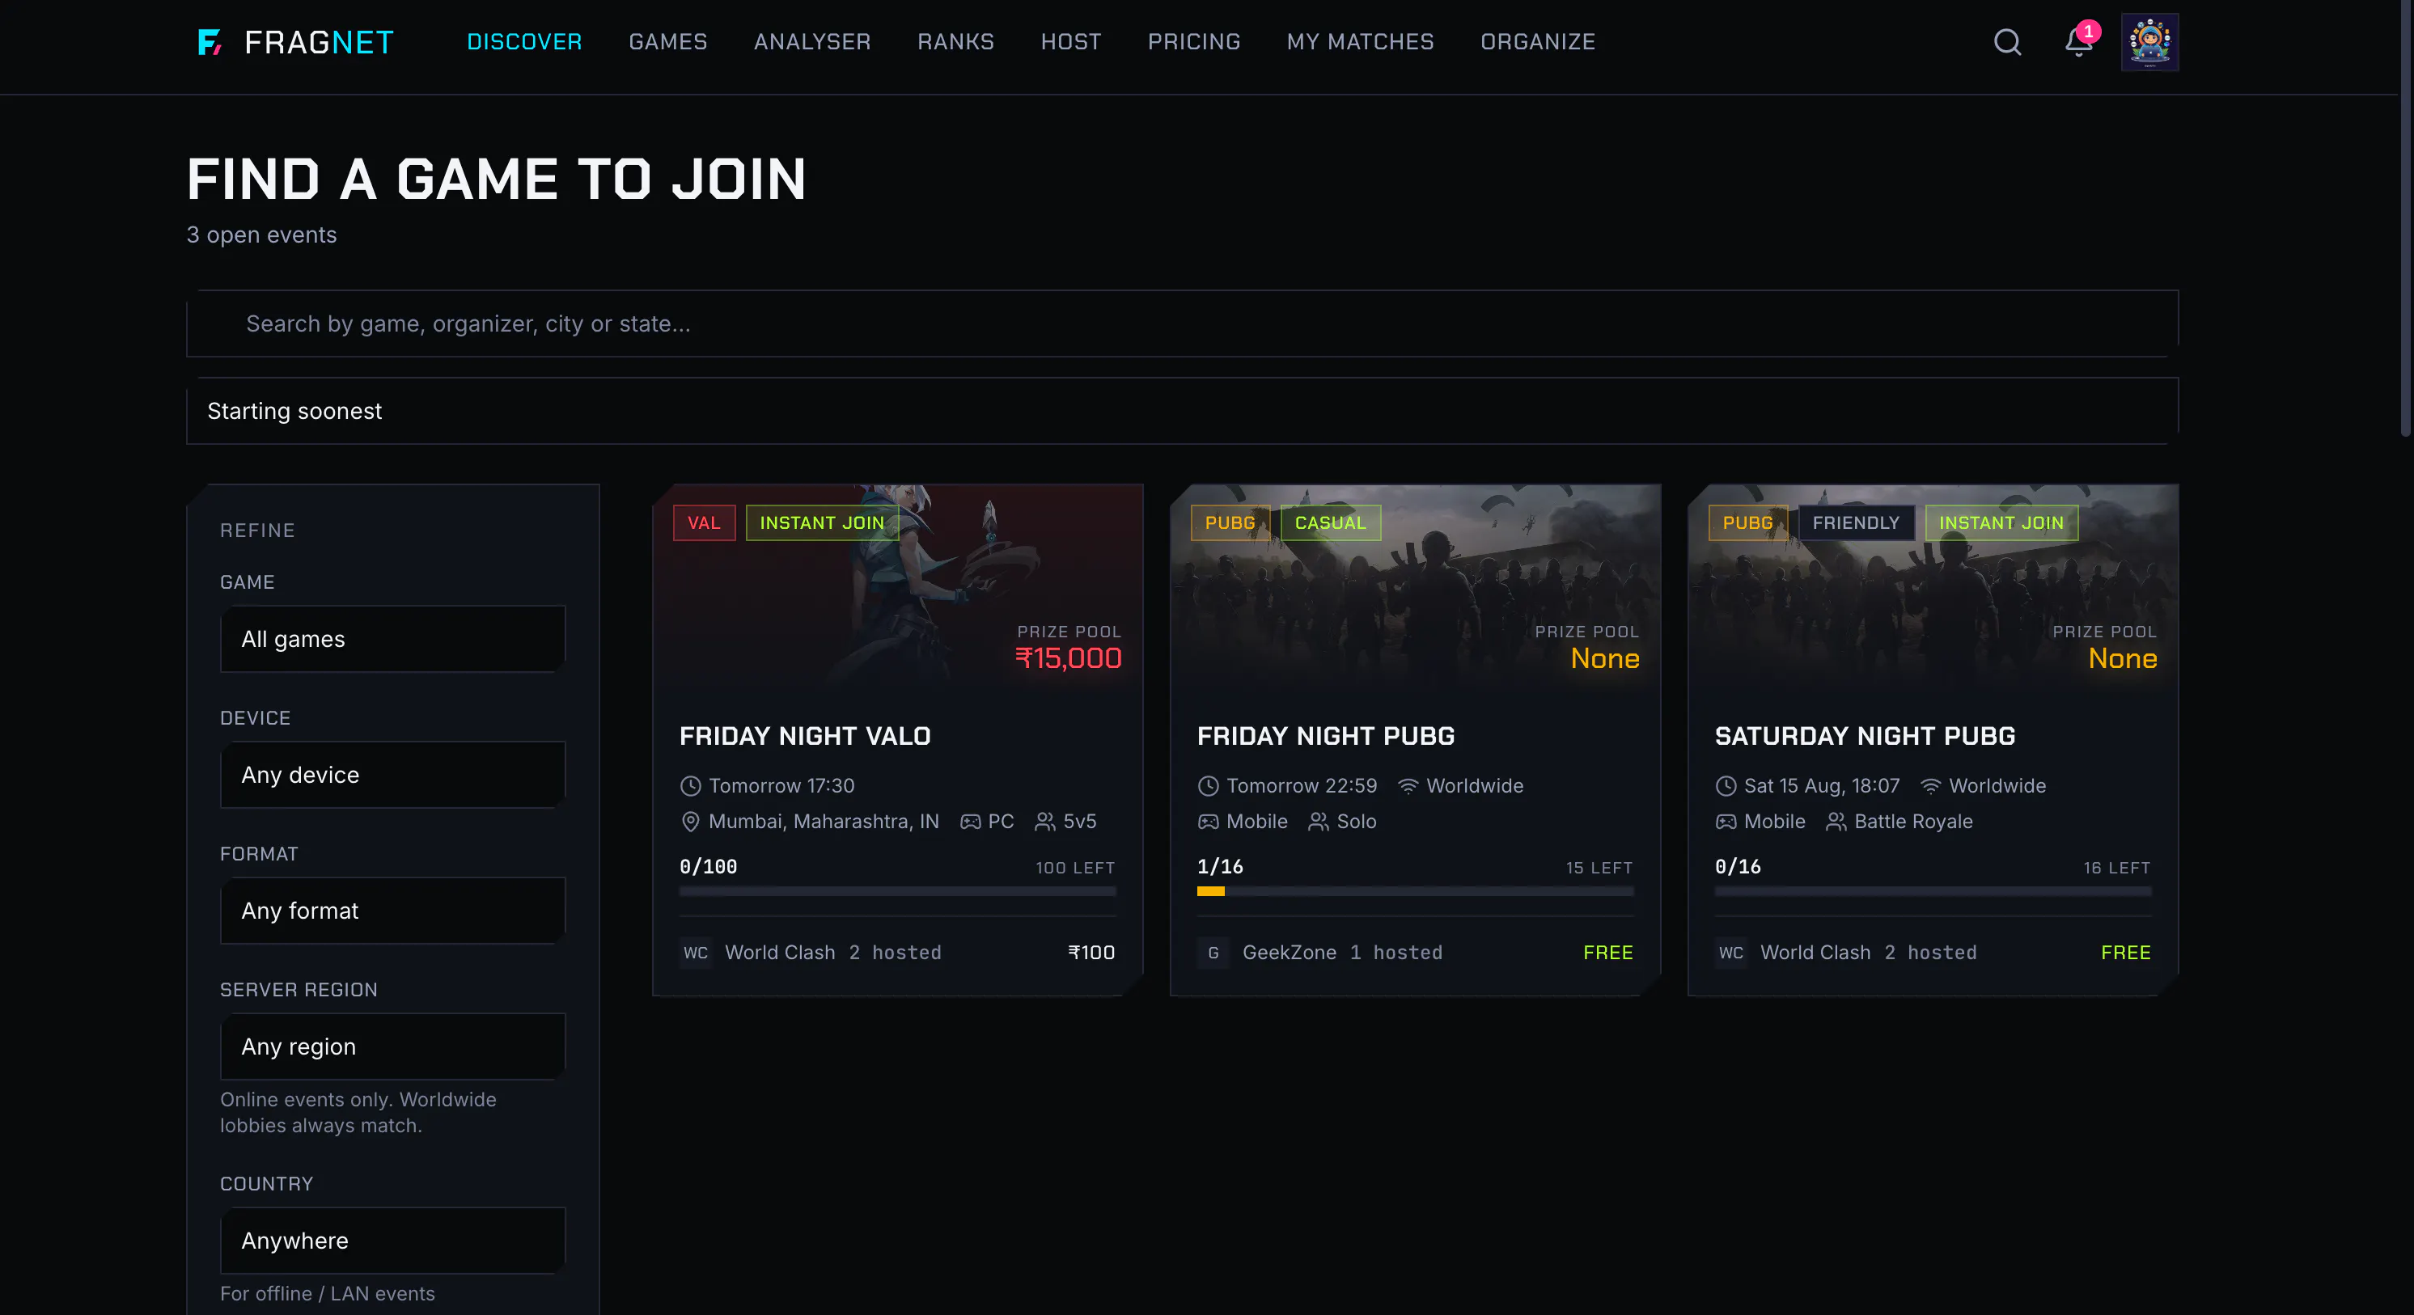Open the Any format dropdown

tap(392, 911)
